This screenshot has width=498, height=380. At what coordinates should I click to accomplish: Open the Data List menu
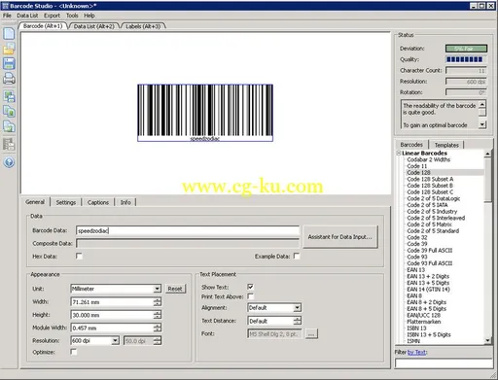(27, 16)
